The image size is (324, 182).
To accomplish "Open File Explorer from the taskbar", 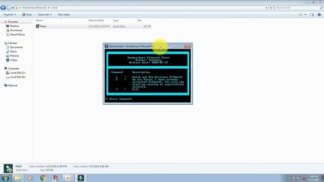I will 18,178.
